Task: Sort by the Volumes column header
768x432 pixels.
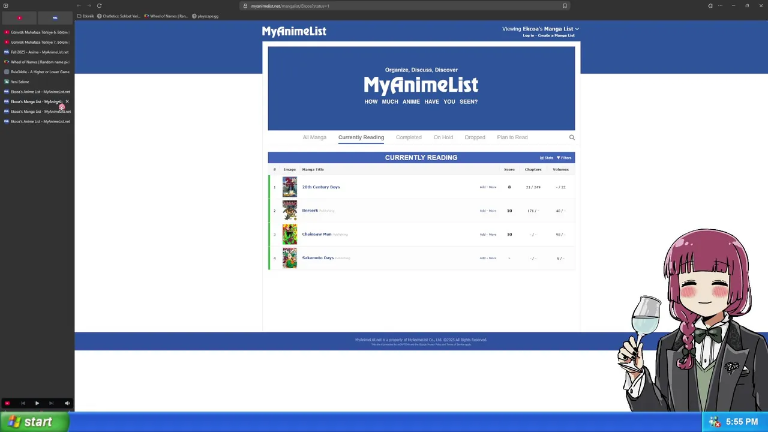Action: tap(560, 169)
